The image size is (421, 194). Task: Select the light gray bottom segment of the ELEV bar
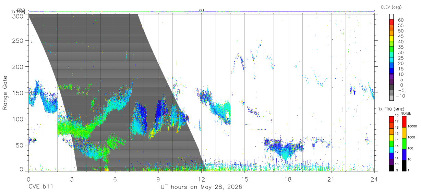(x=392, y=99)
